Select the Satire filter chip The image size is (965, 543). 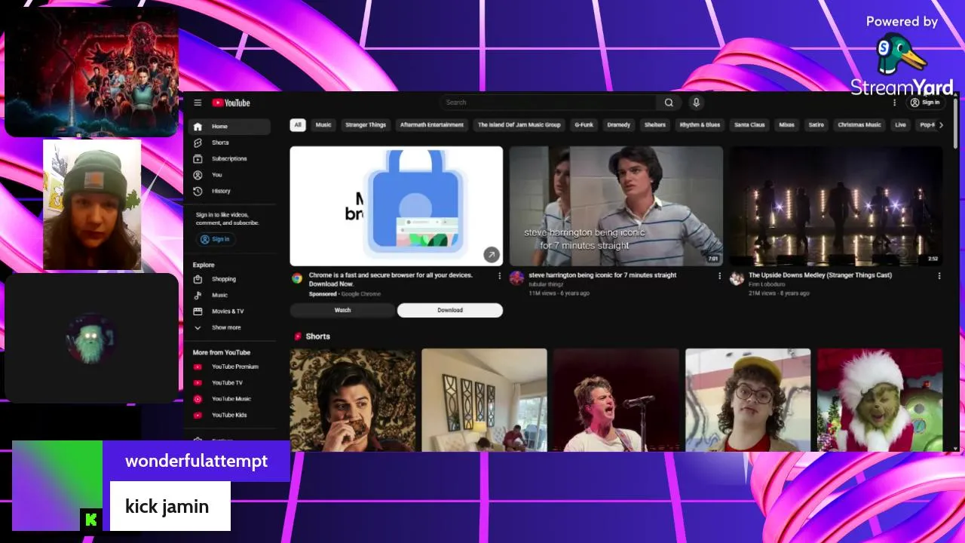click(x=816, y=125)
